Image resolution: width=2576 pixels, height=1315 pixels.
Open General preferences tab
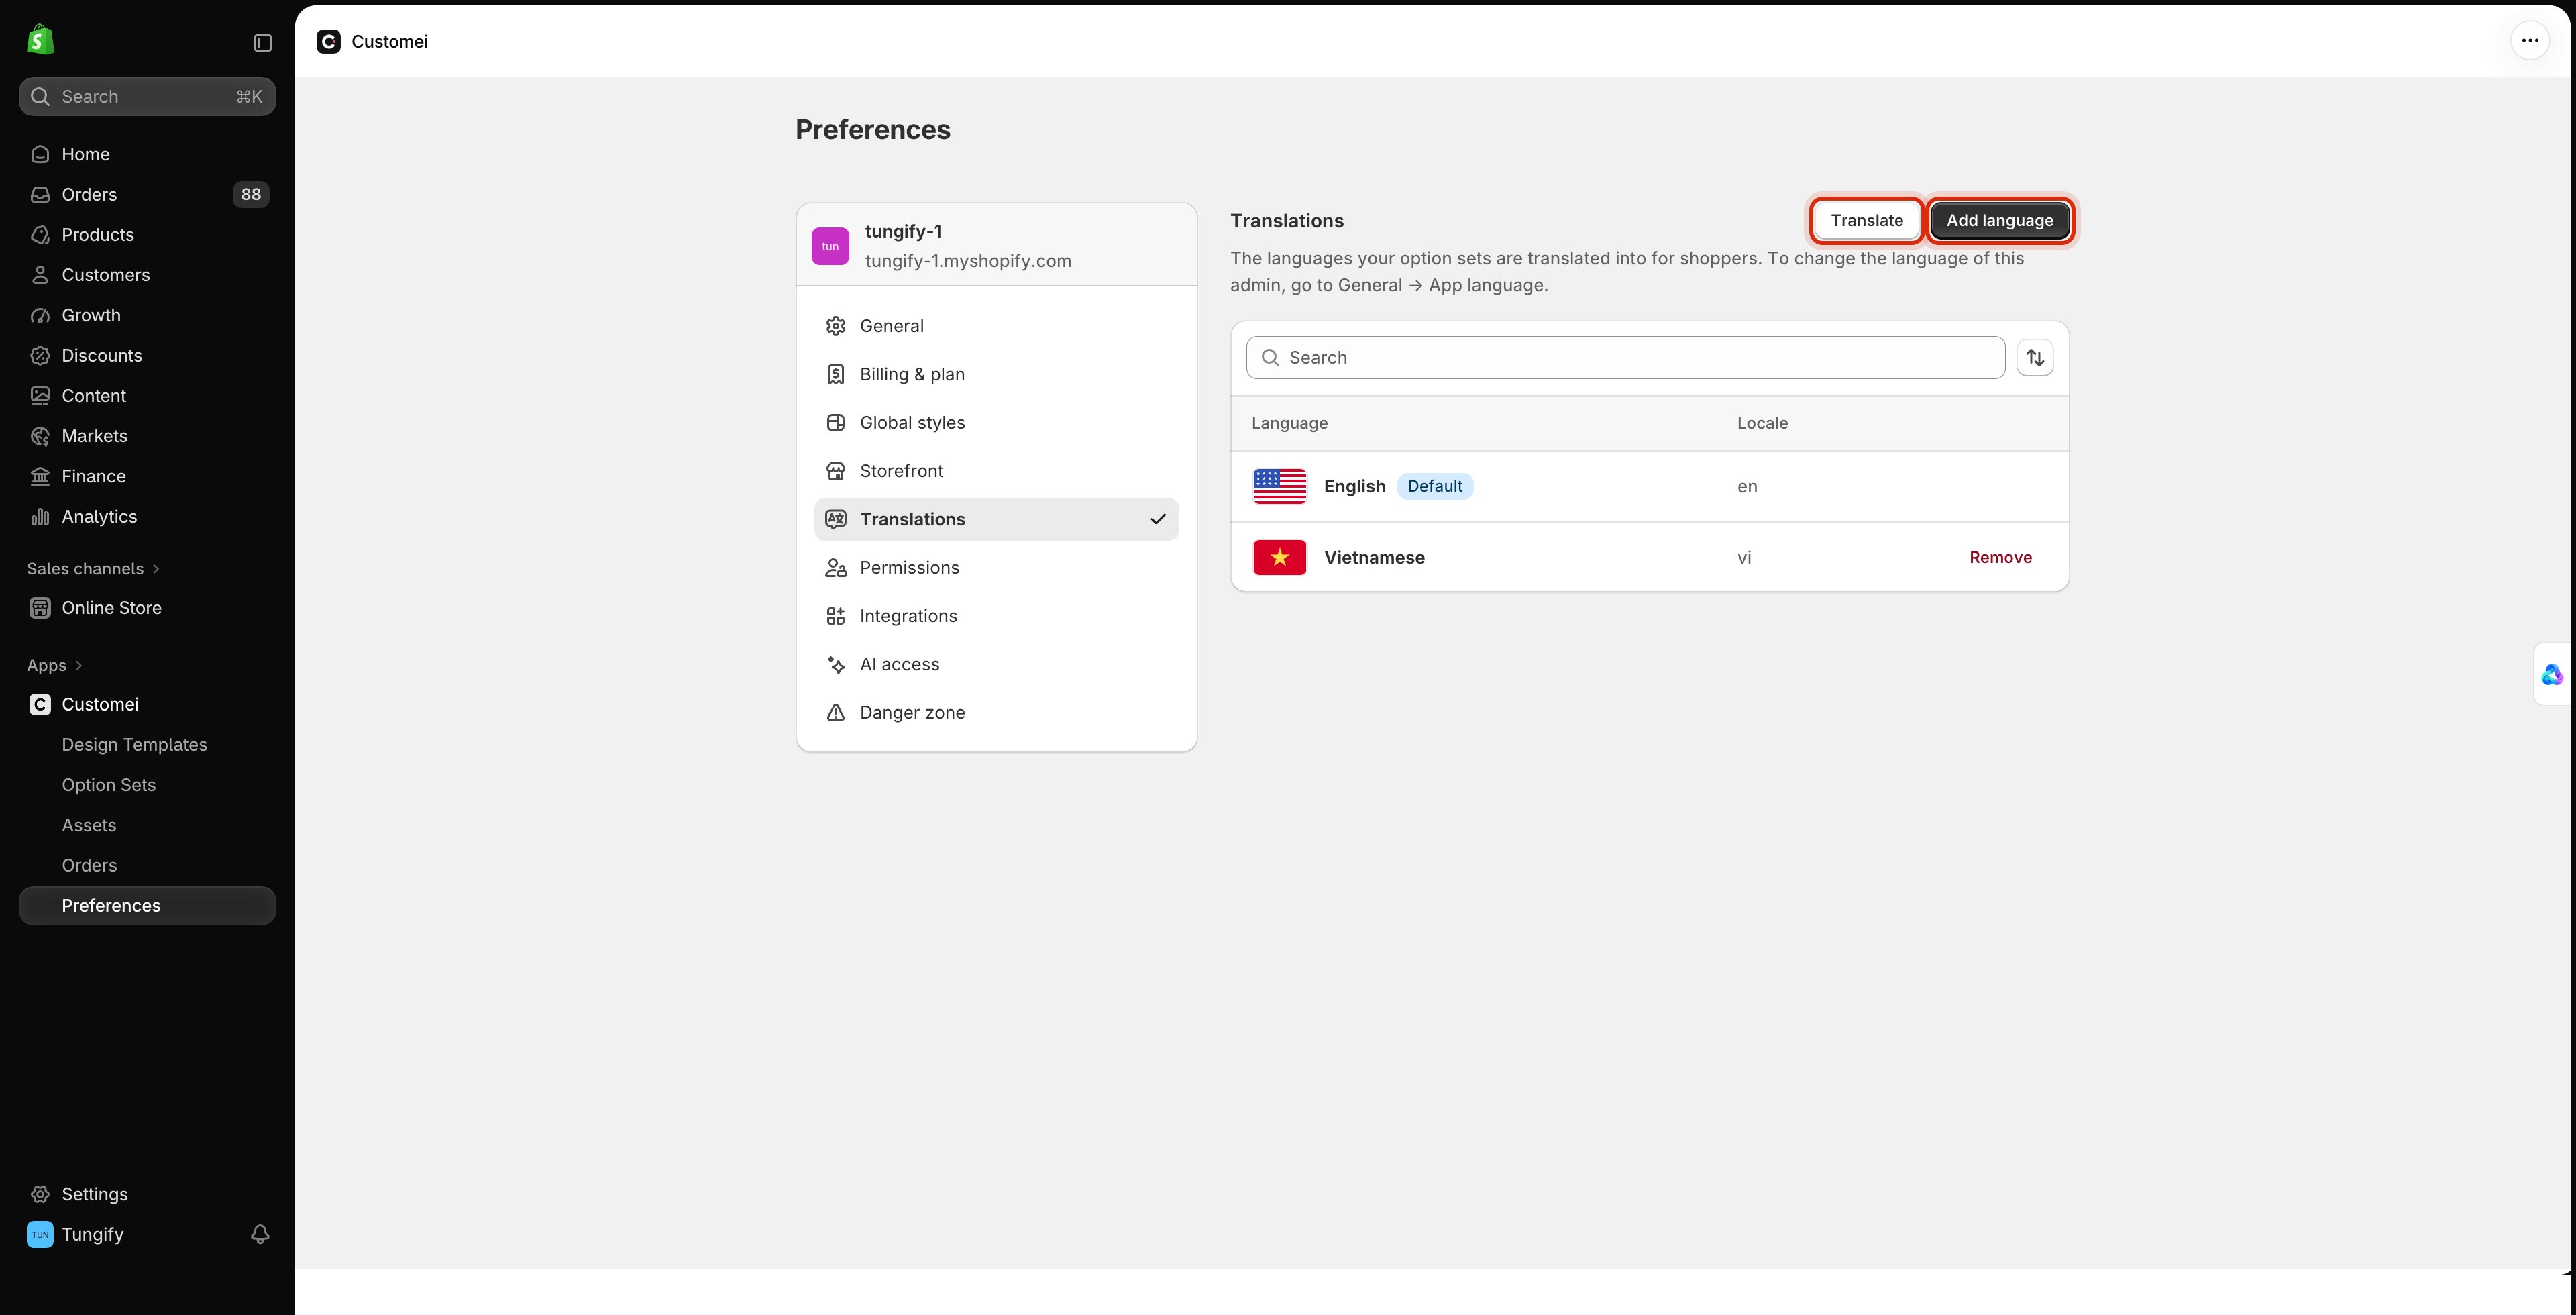pos(996,326)
